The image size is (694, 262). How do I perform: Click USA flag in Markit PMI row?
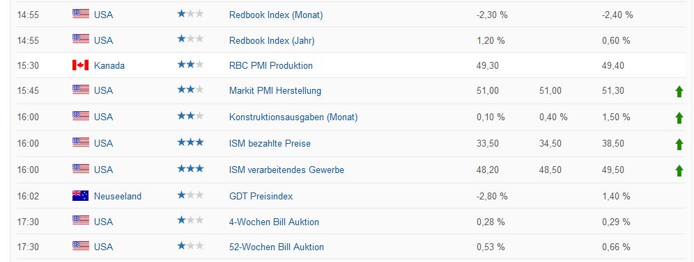pyautogui.click(x=81, y=90)
